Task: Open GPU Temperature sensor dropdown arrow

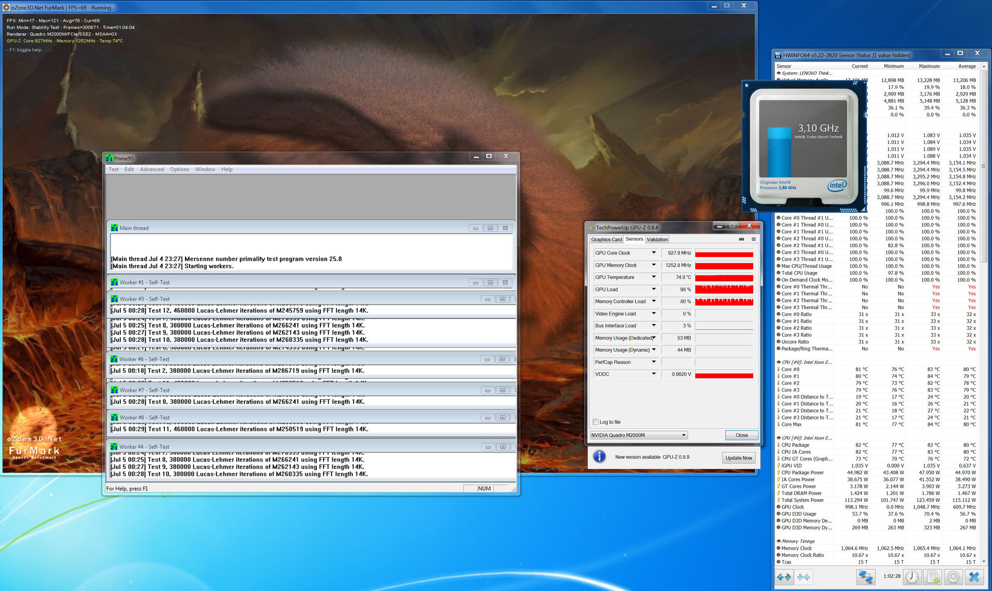Action: tap(654, 277)
